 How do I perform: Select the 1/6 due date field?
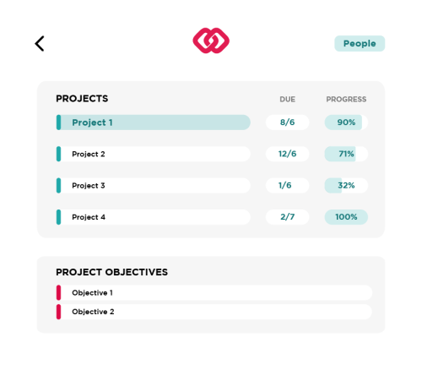click(287, 185)
